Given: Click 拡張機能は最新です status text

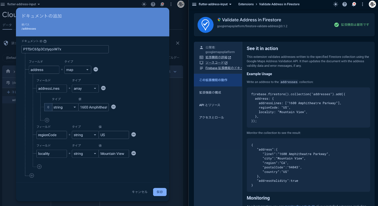Looking at the screenshot, I should click(x=355, y=25).
